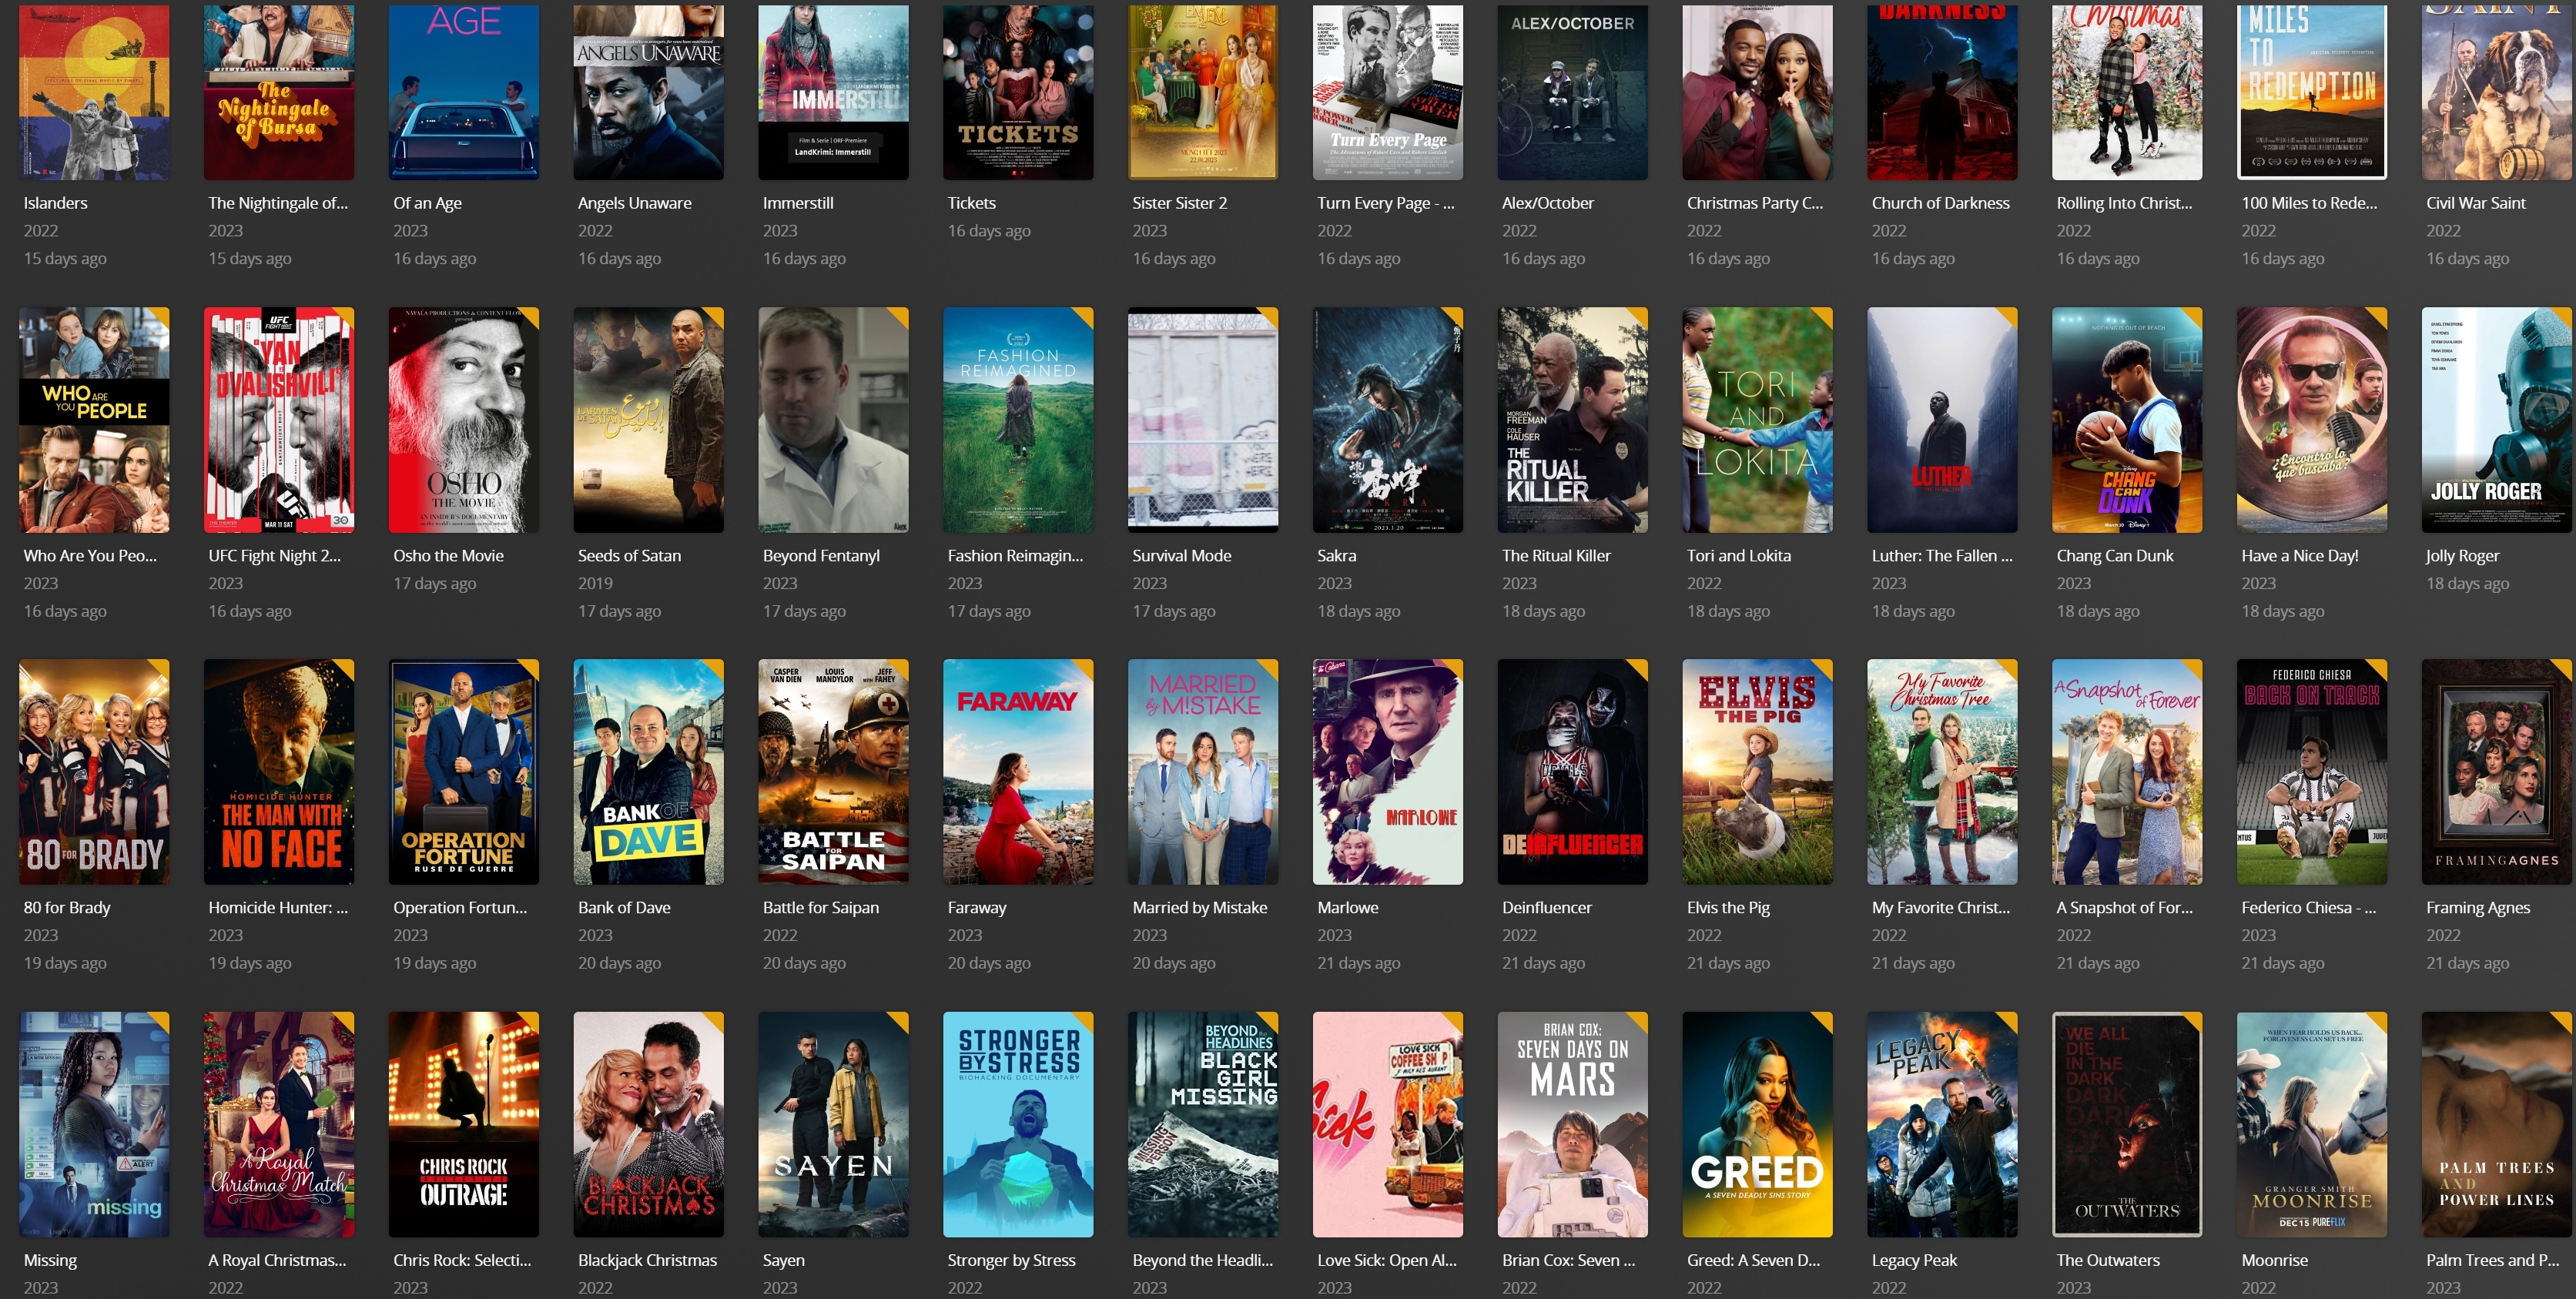Select the Deinfluencer poster
Viewport: 2576px width, 1299px height.
pyautogui.click(x=1573, y=772)
